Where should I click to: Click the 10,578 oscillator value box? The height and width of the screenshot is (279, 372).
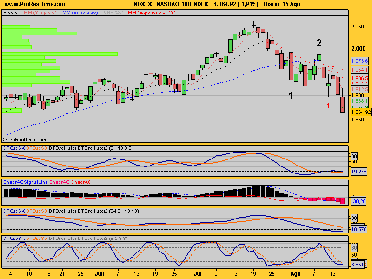coord(359,229)
